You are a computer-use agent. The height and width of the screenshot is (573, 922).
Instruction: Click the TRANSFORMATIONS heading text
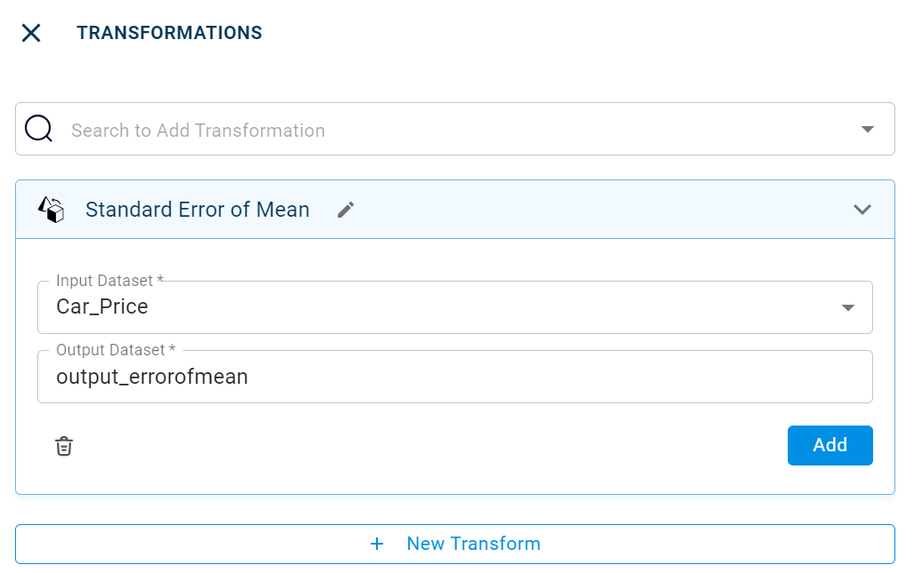coord(169,33)
